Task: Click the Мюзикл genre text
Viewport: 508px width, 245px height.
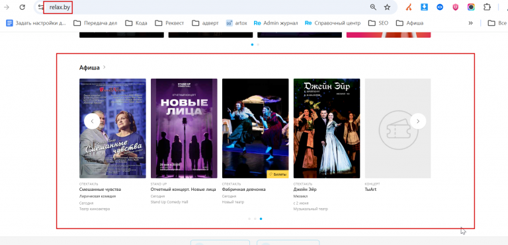Action: pos(300,196)
